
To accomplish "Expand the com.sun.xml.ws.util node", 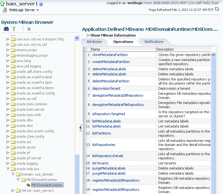I will point(8,45).
